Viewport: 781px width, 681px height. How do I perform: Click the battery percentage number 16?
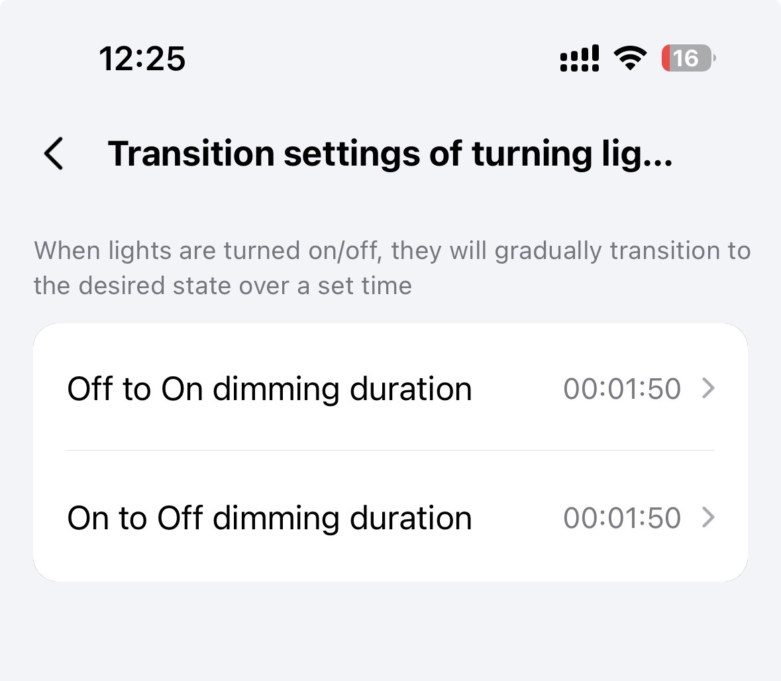686,59
